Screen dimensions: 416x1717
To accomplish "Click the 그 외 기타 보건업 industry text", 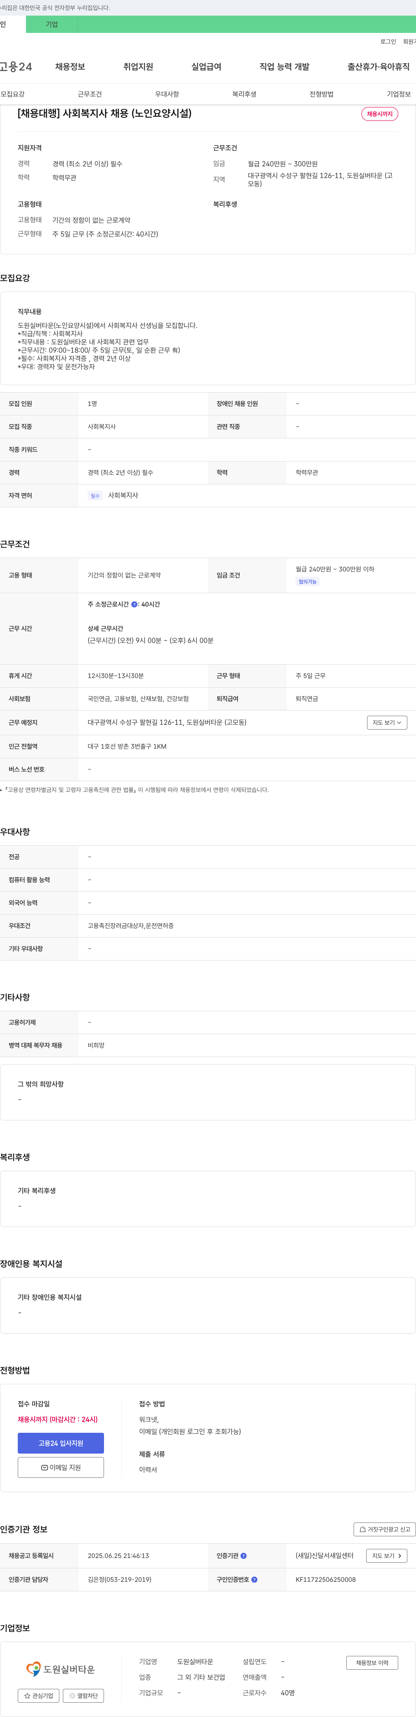I will click(201, 1677).
